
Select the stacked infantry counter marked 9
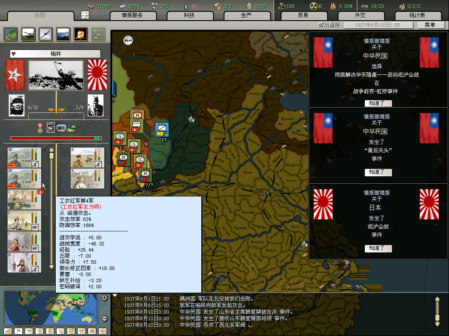[137, 126]
